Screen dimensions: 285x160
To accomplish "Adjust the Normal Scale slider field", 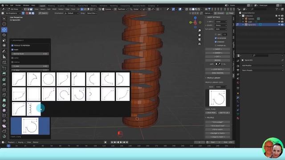I will 30,54.
